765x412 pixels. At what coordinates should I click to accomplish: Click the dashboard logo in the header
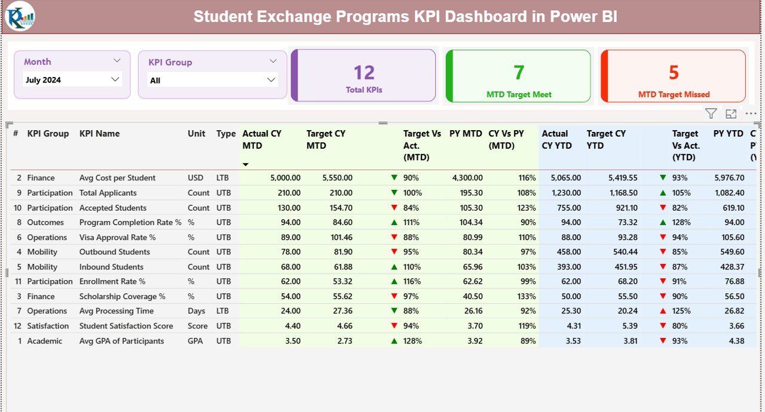click(x=20, y=16)
